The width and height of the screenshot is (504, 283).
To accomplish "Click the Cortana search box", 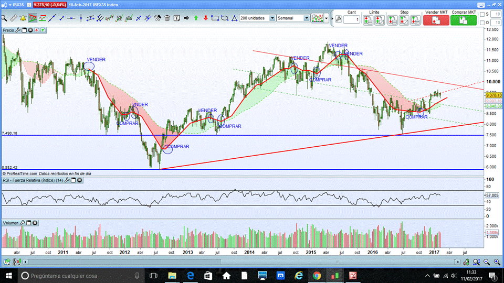I will [x=79, y=275].
